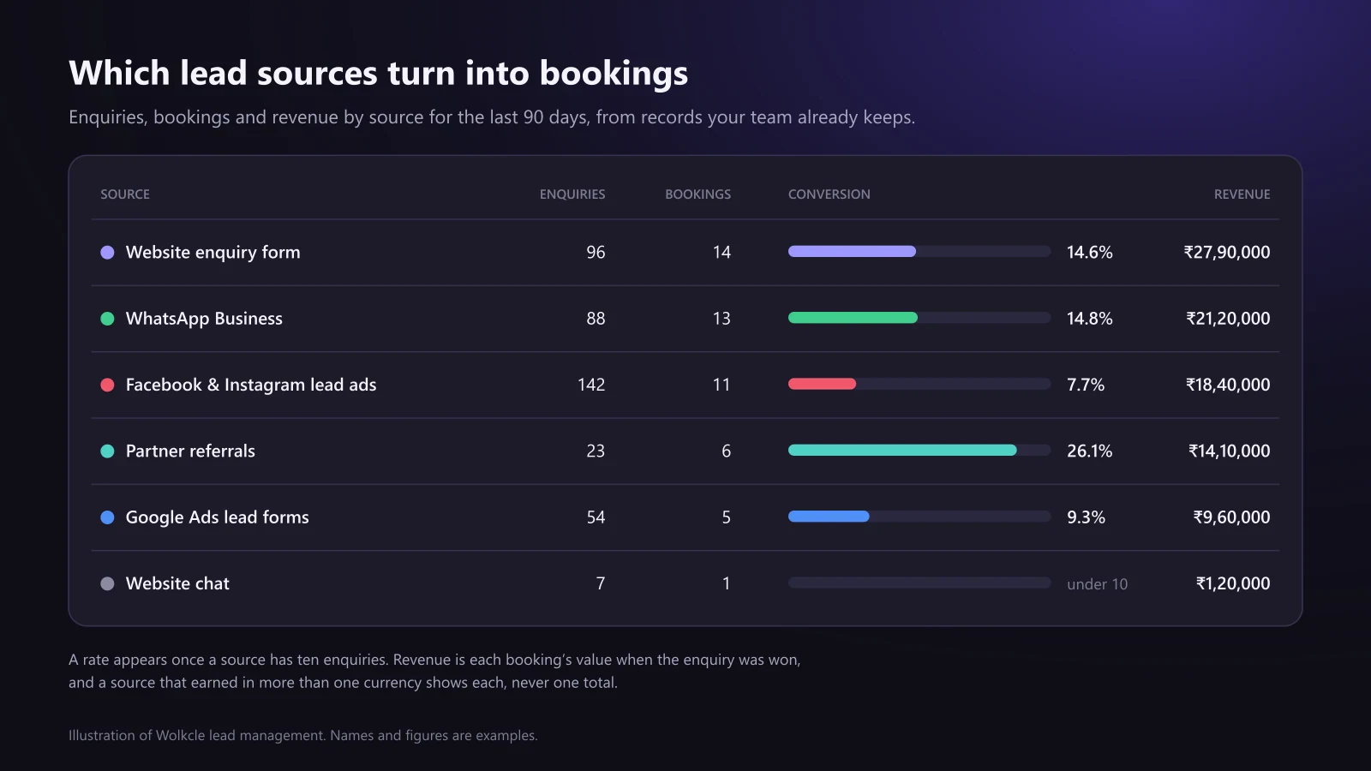This screenshot has height=771, width=1371.
Task: Click the 'Which lead sources turn into bookings' title
Action: click(x=378, y=74)
